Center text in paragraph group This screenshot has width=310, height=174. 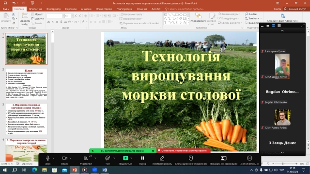(95, 22)
